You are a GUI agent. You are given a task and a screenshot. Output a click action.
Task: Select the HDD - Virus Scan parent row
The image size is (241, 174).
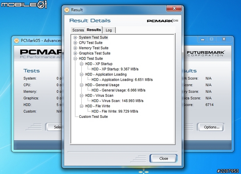99,96
